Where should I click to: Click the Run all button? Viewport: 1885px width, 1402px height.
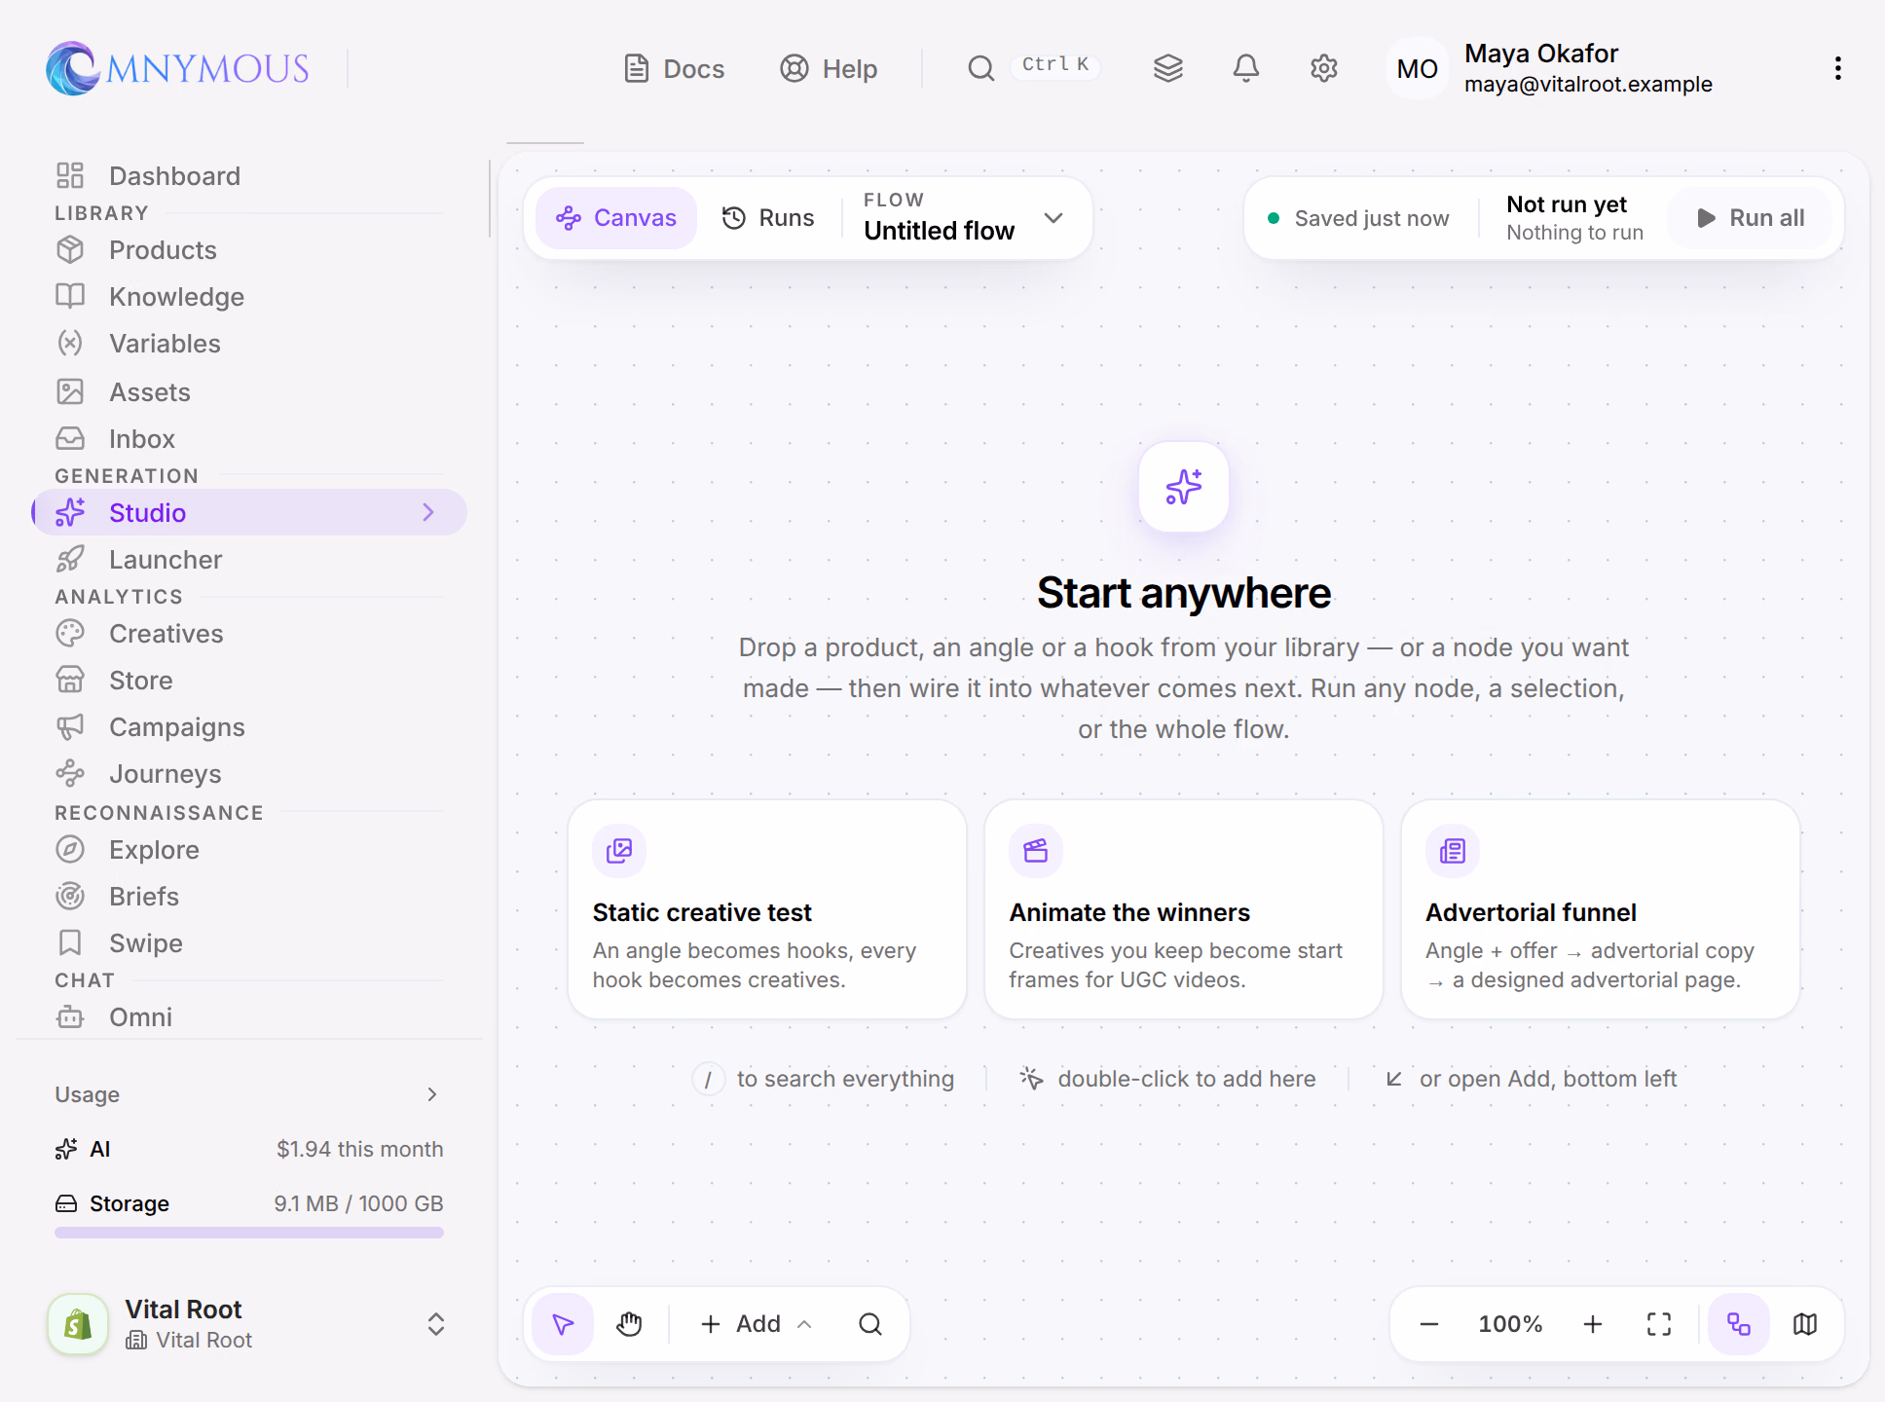pyautogui.click(x=1751, y=218)
